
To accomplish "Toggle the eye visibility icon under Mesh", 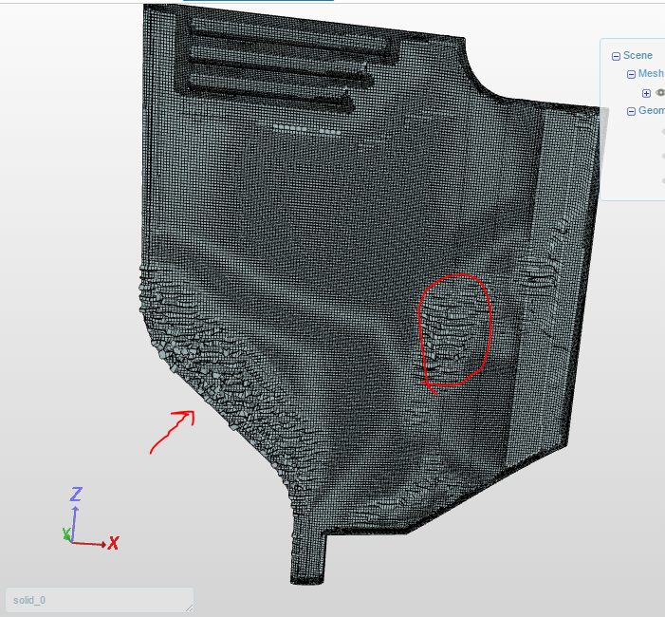I will 660,92.
